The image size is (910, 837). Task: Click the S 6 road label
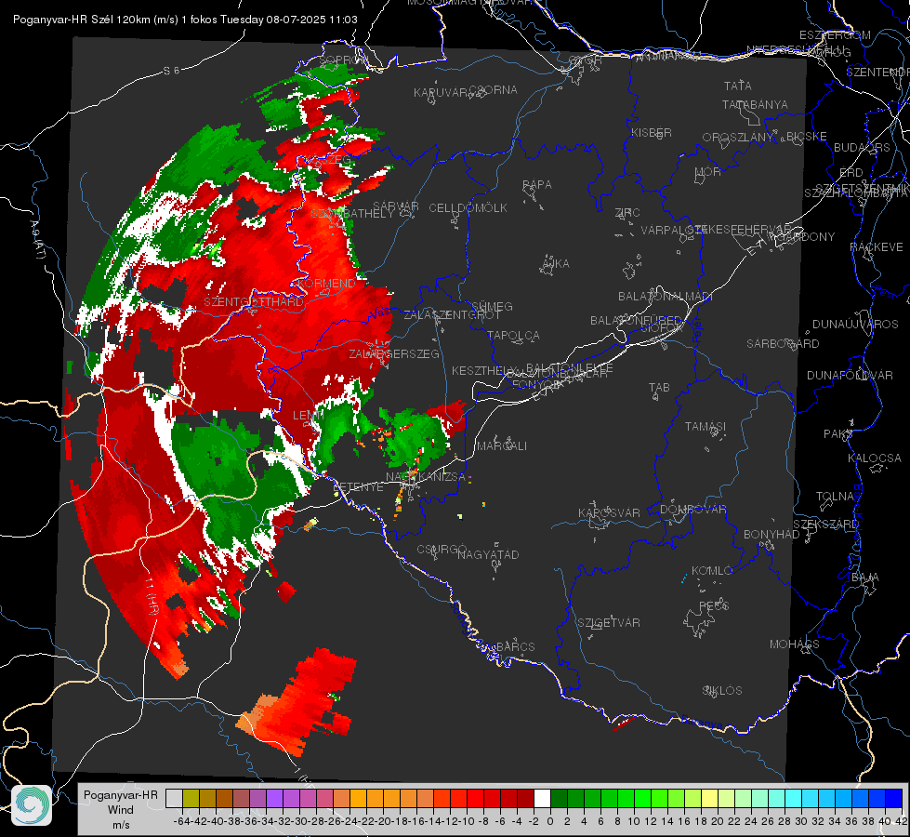pyautogui.click(x=171, y=71)
